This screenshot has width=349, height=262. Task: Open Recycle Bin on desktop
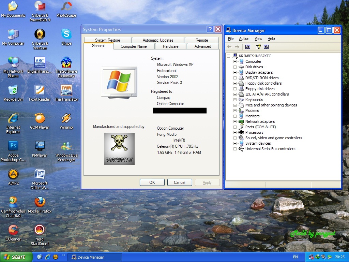coord(13,93)
